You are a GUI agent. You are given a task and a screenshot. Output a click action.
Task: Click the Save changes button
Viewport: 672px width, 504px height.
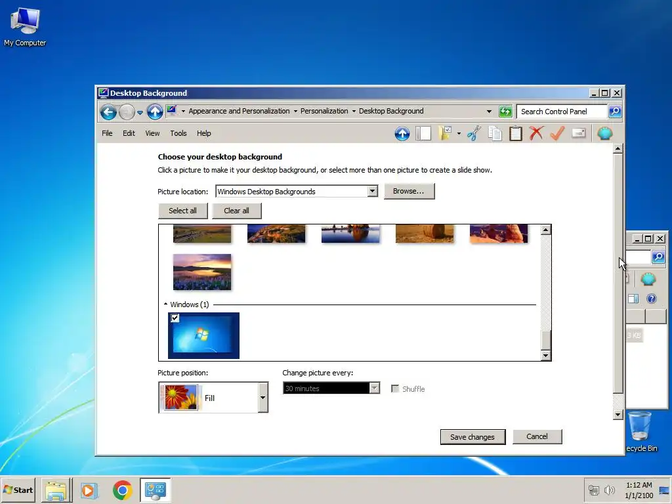[x=472, y=436]
